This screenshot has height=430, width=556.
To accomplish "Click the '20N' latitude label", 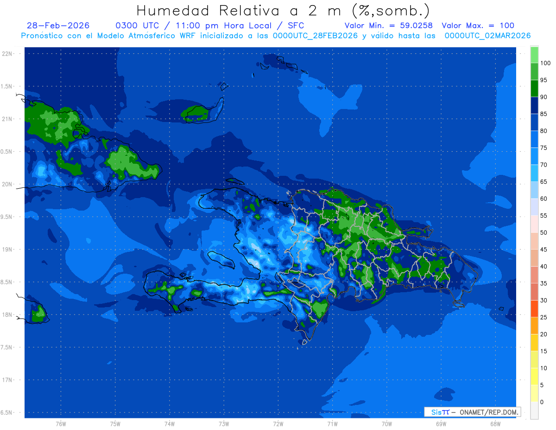I will coord(7,184).
